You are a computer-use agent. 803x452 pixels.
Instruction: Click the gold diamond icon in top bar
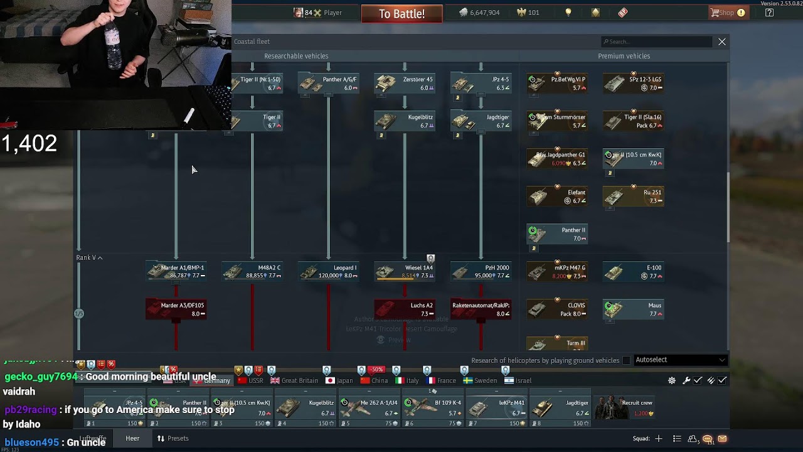click(x=595, y=13)
